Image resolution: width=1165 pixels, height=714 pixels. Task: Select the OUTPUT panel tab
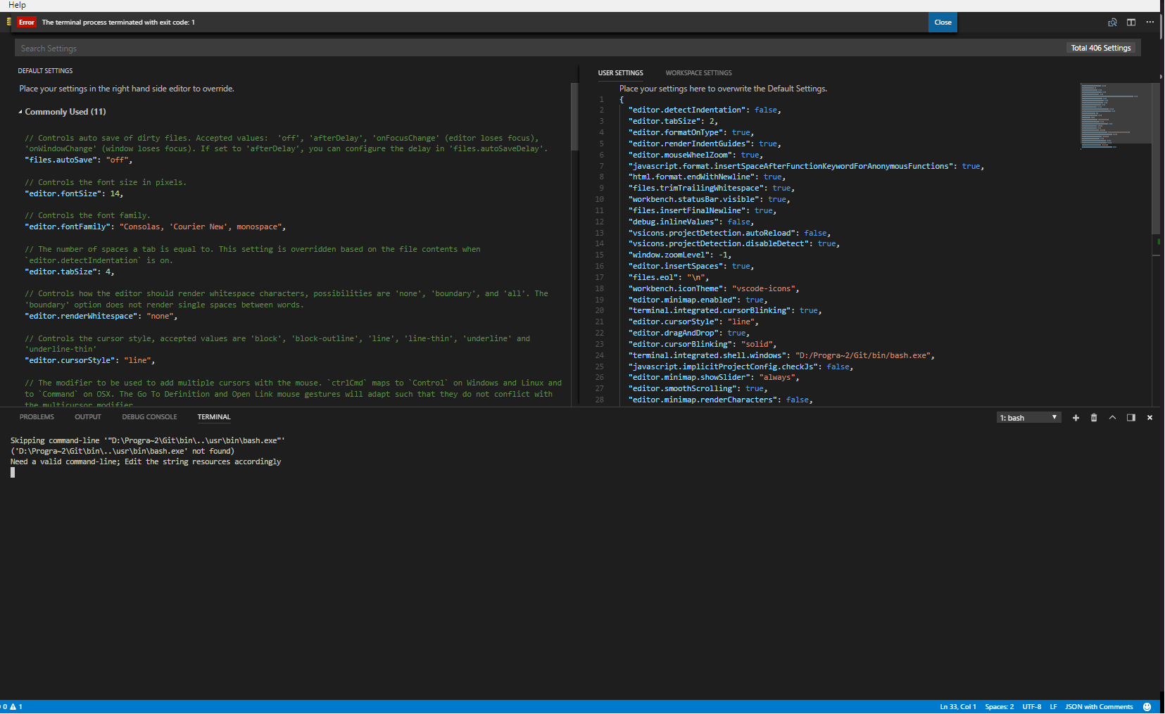point(87,416)
